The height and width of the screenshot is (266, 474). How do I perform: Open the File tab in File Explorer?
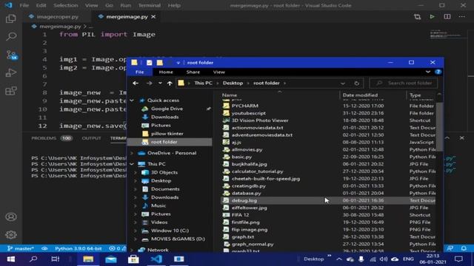[x=140, y=72]
